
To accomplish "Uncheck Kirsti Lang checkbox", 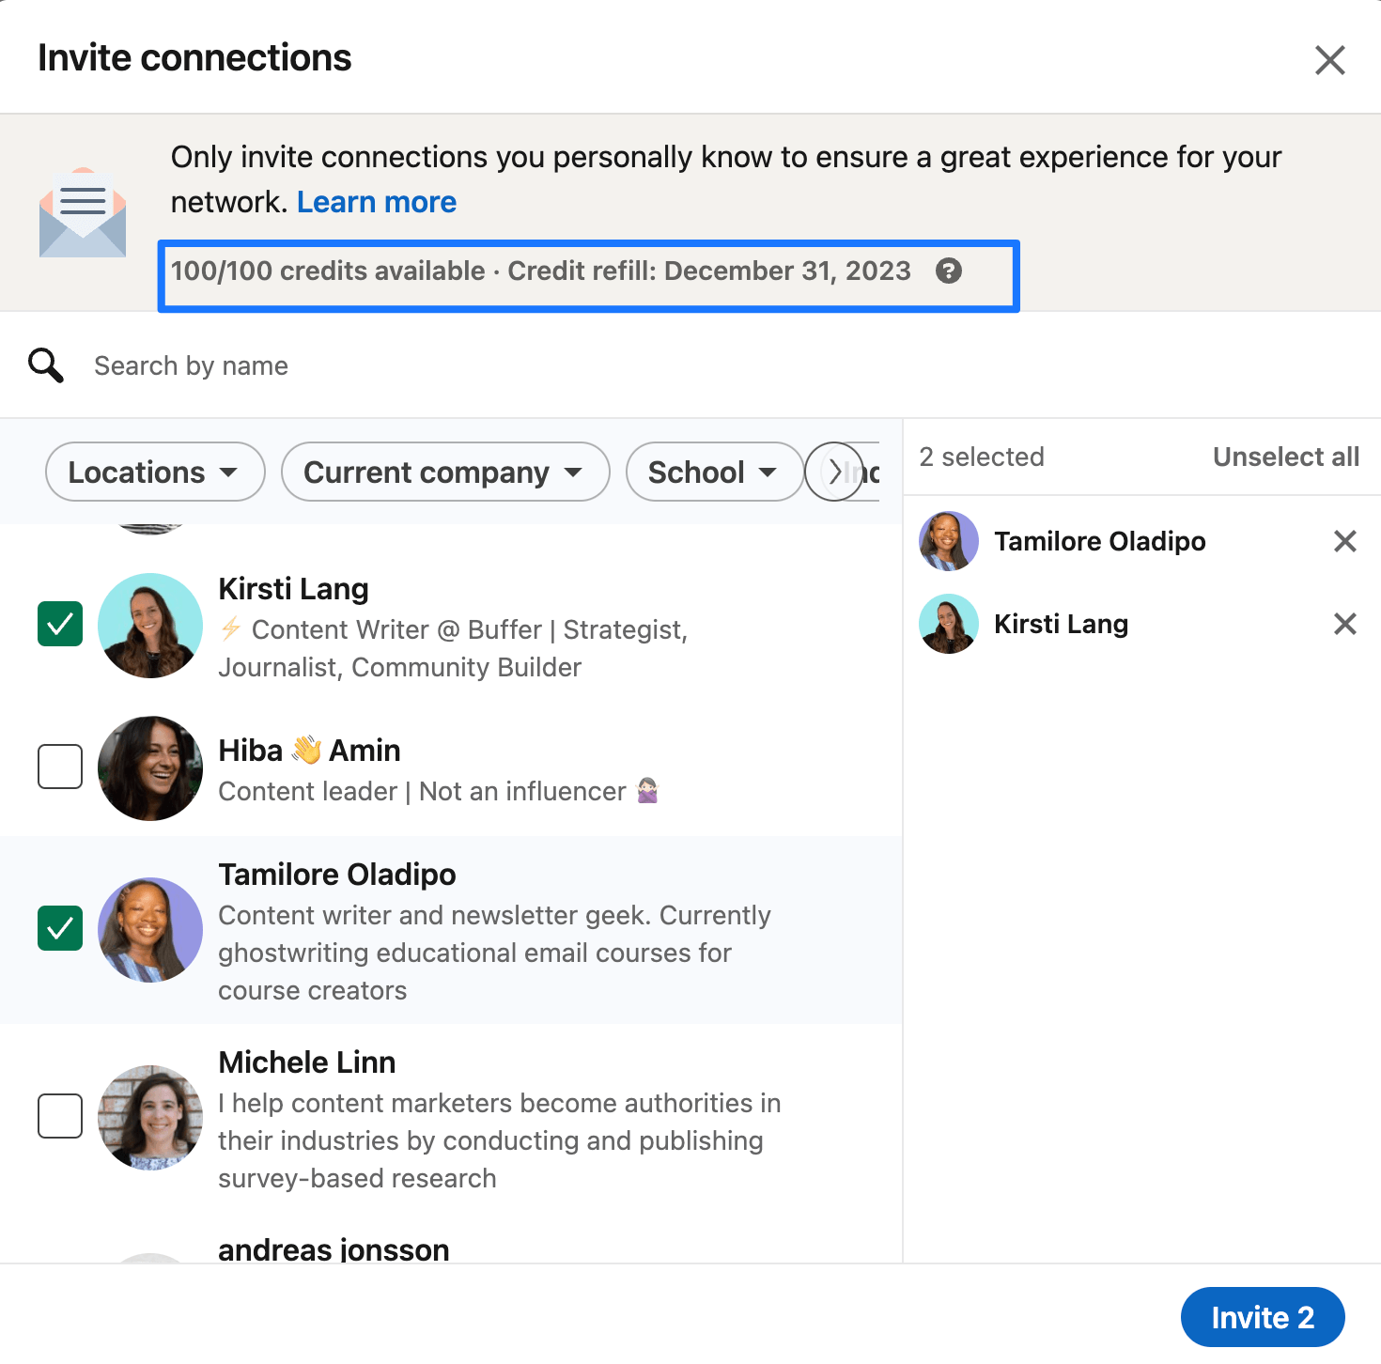I will click(60, 625).
